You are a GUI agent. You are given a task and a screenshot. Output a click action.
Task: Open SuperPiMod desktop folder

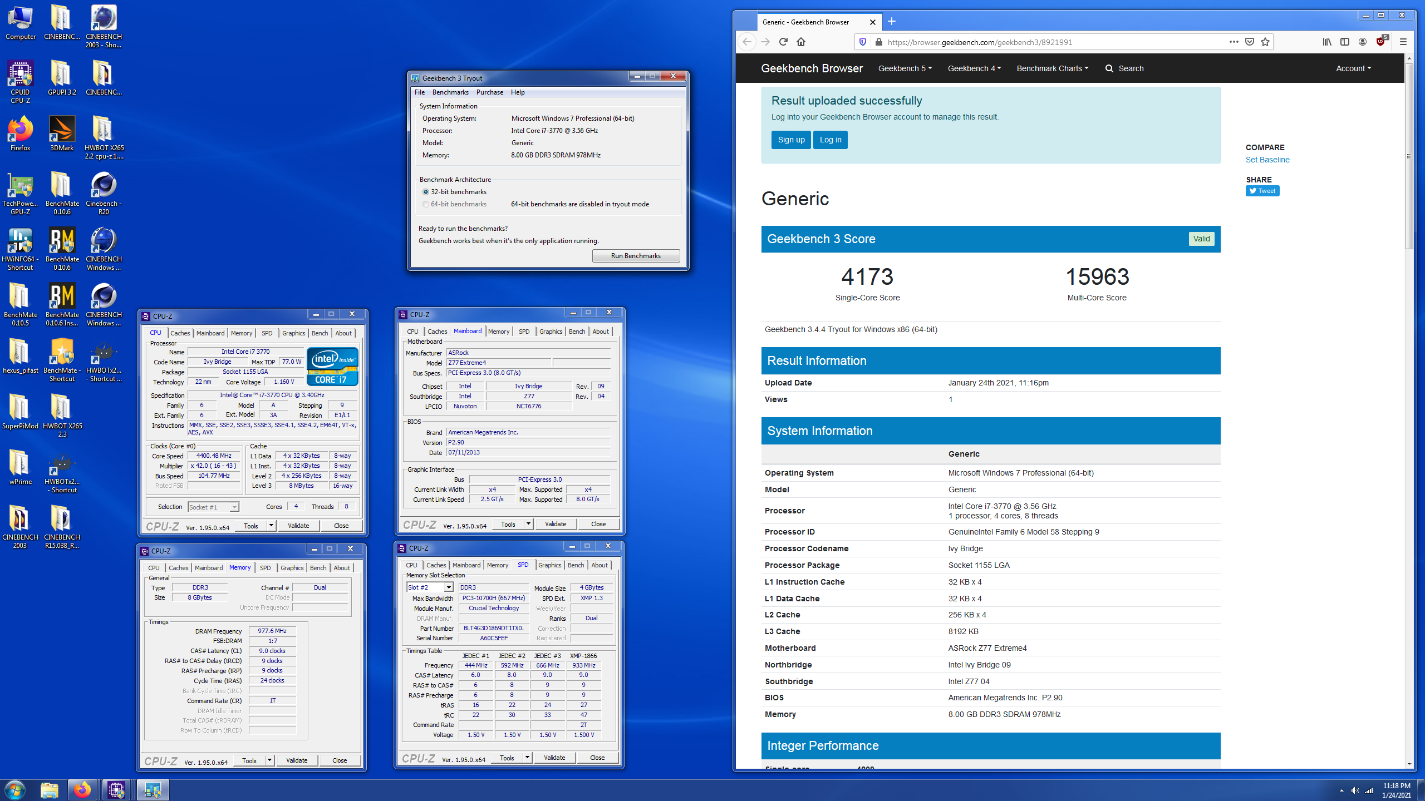pyautogui.click(x=20, y=412)
